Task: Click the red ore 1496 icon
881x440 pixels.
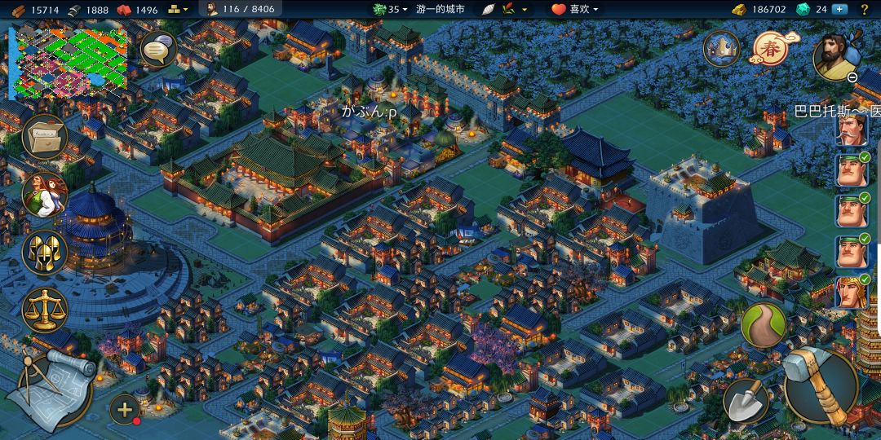Action: [124, 10]
